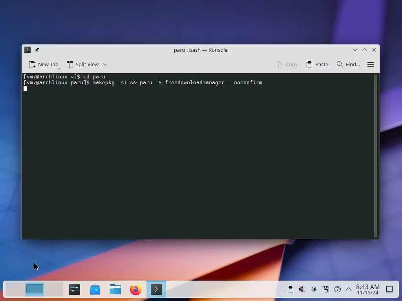
Task: Click the muted volume tray icon
Action: pyautogui.click(x=302, y=290)
